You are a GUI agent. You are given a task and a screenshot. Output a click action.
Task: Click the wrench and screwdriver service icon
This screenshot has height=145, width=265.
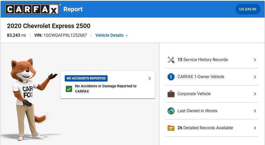click(x=171, y=60)
